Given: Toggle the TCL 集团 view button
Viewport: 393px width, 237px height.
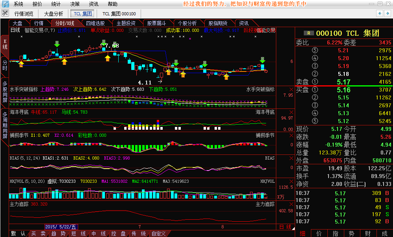Looking at the screenshot, I should 83,14.
